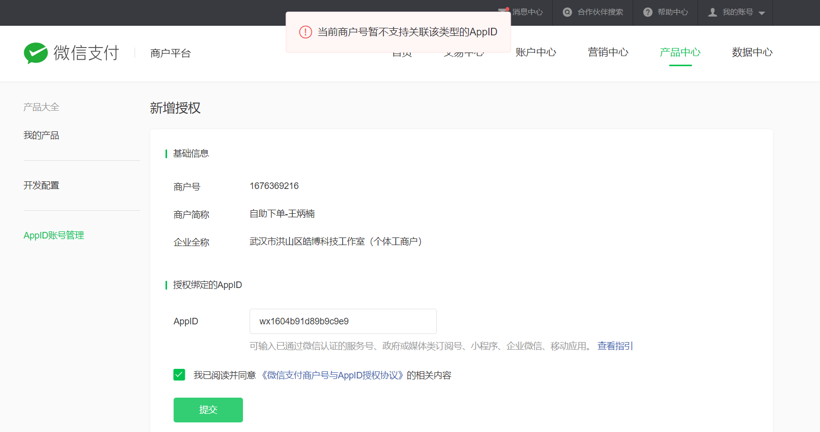This screenshot has width=820, height=432.
Task: Open the 消息中心 message center
Action: click(526, 12)
